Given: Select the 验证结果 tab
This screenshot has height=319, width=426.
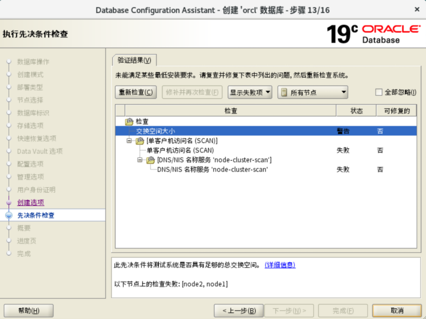Looking at the screenshot, I should [x=134, y=60].
